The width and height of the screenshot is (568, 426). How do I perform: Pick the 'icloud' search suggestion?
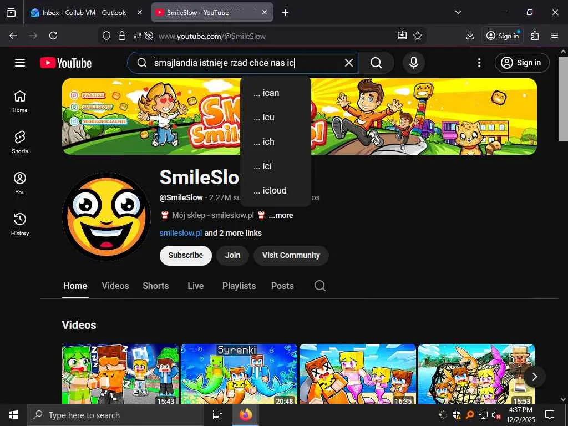coord(276,191)
